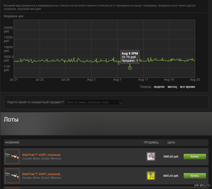Open the first AWP Азимов item thumbnail
The height and width of the screenshot is (189, 212).
(x=12, y=156)
